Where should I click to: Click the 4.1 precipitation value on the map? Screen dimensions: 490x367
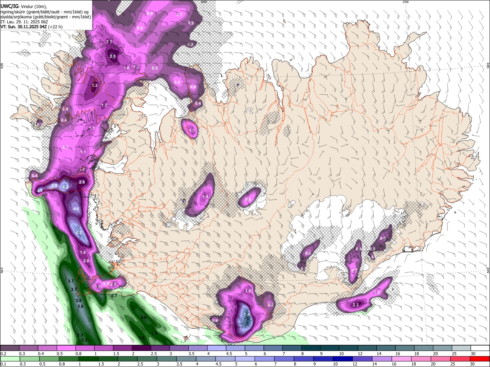[x=76, y=209]
